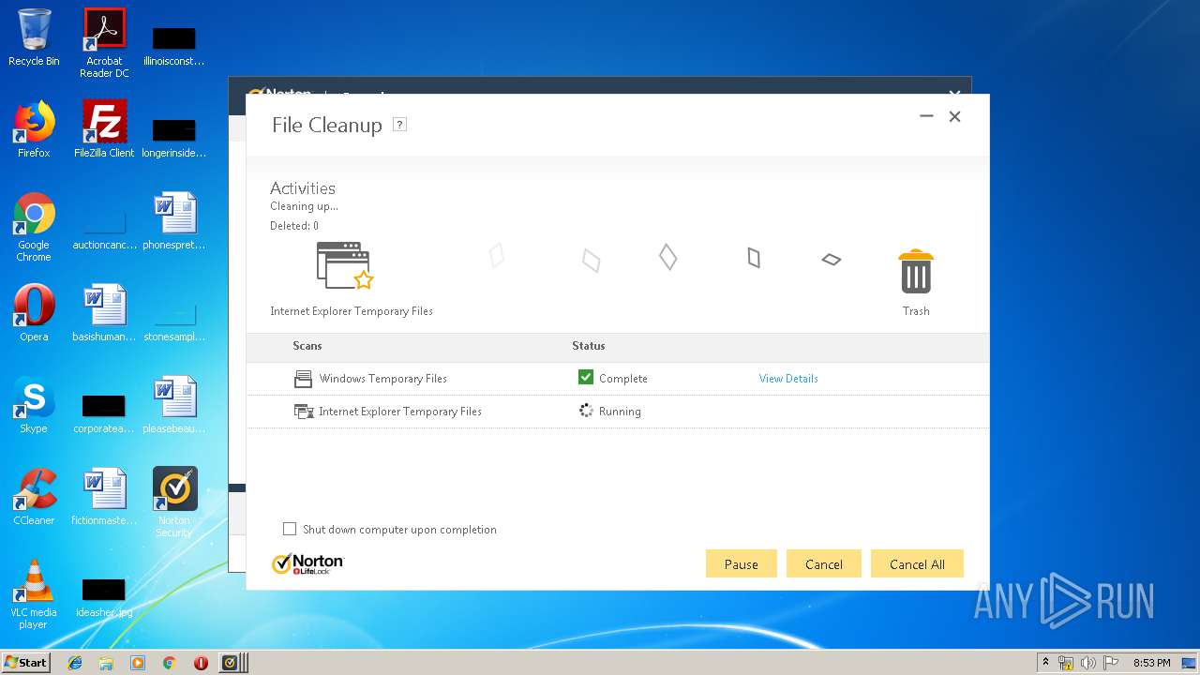Launch Chrome from the taskbar
The image size is (1200, 675).
pyautogui.click(x=170, y=662)
